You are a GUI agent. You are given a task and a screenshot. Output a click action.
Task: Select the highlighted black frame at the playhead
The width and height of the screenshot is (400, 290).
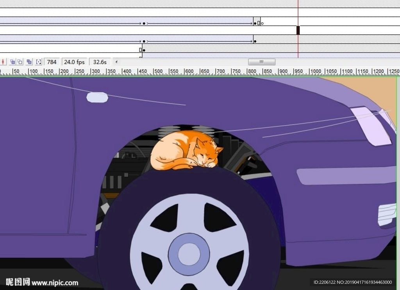coord(298,30)
